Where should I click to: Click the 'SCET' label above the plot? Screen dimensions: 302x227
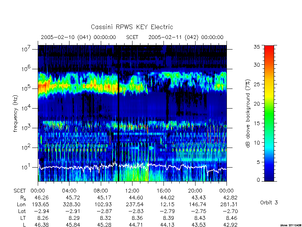pos(132,37)
